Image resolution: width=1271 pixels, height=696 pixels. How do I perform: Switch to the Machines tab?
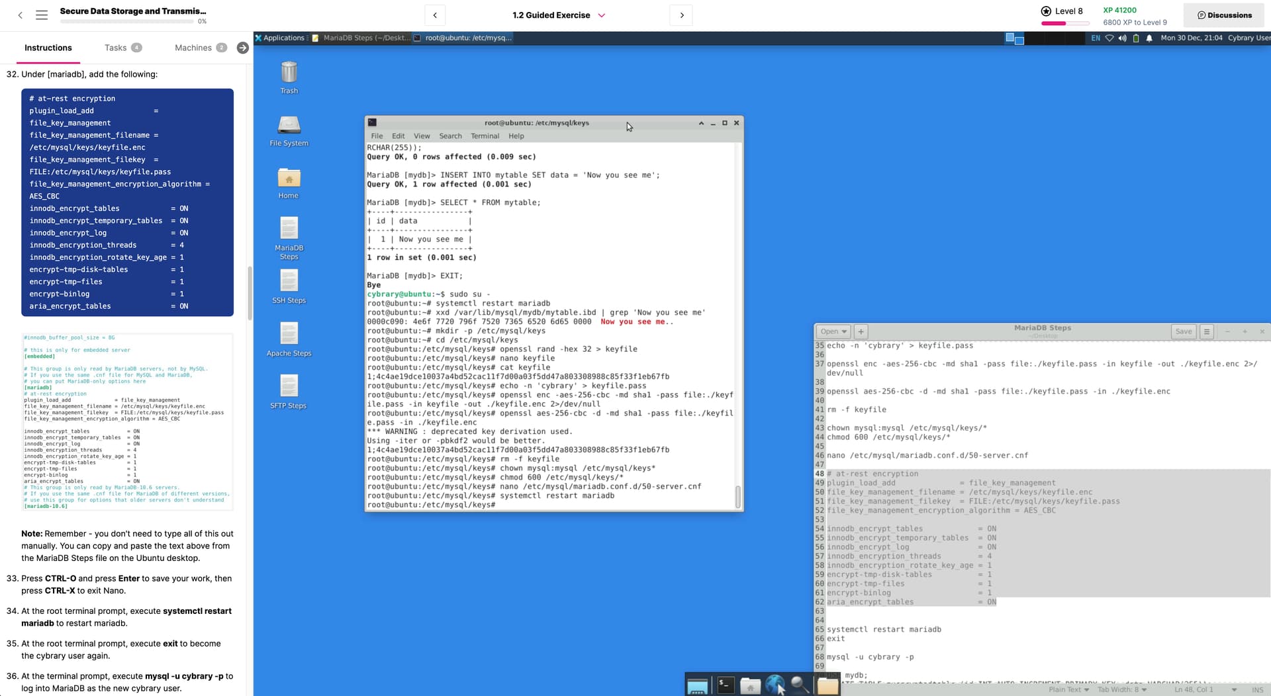pyautogui.click(x=193, y=48)
